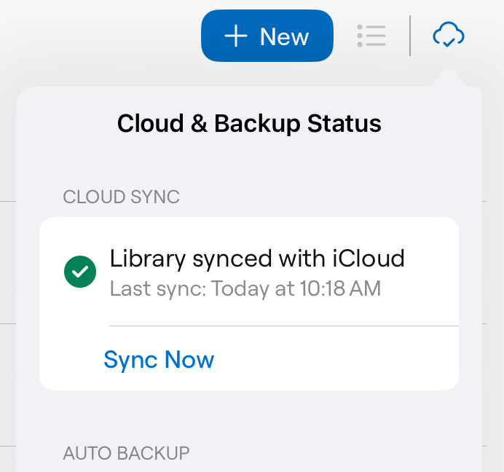Click the popover arrow under cloud icon
The image size is (504, 472).
(449, 78)
